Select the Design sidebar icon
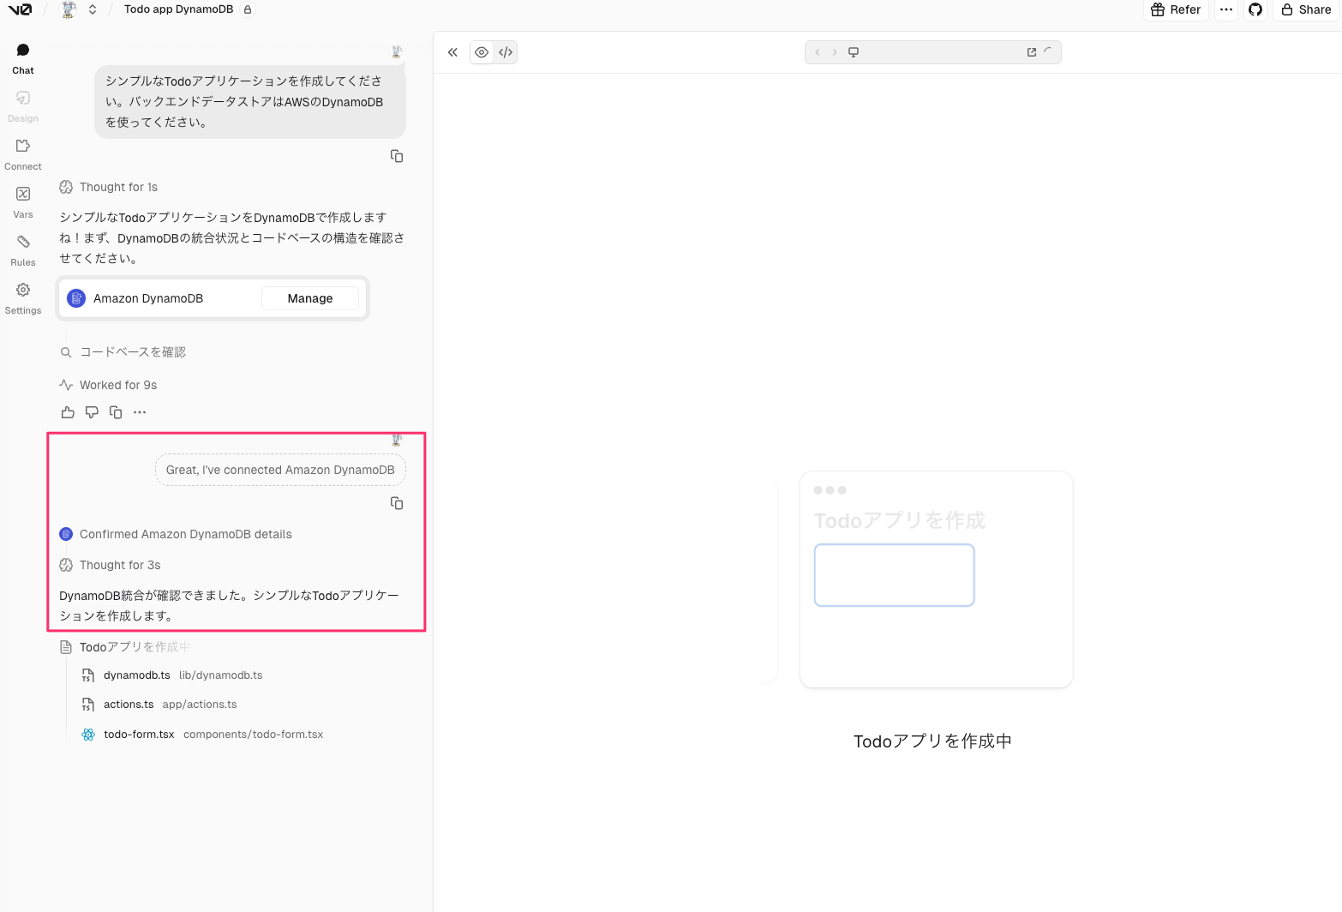Screen dimensions: 1342x912 22,105
